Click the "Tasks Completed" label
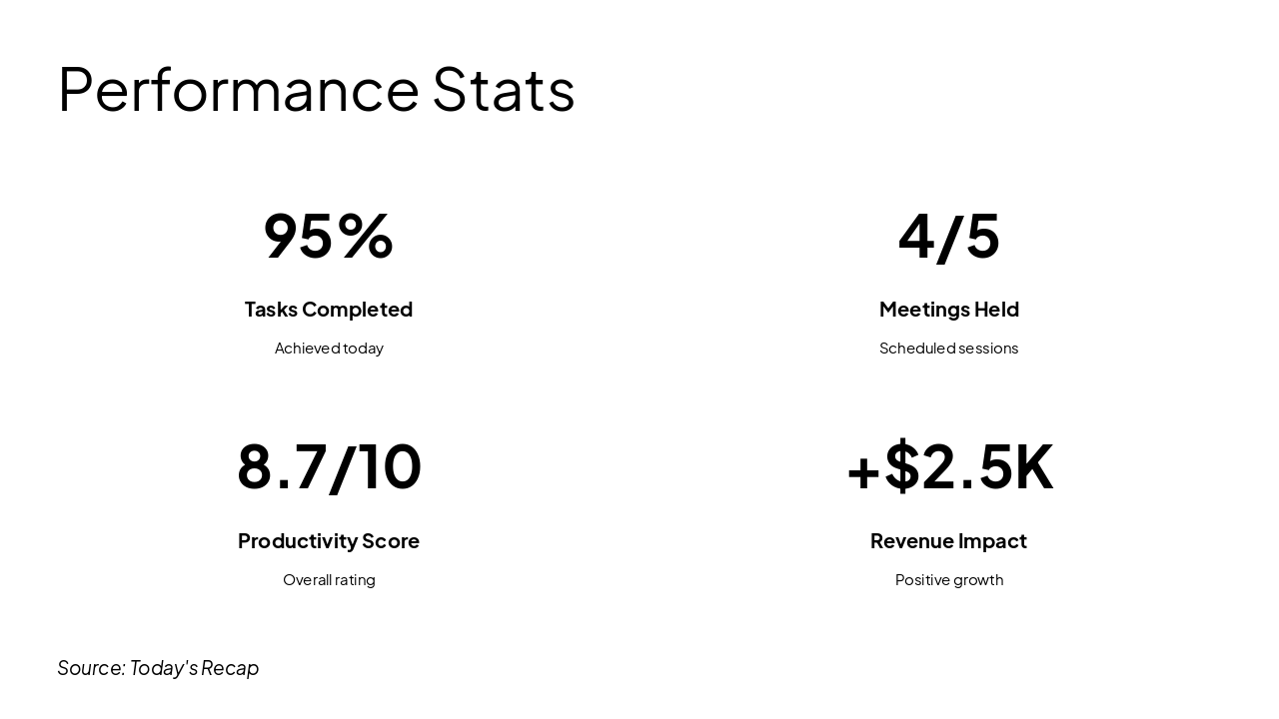Viewport: 1279px width, 719px height. coord(329,310)
